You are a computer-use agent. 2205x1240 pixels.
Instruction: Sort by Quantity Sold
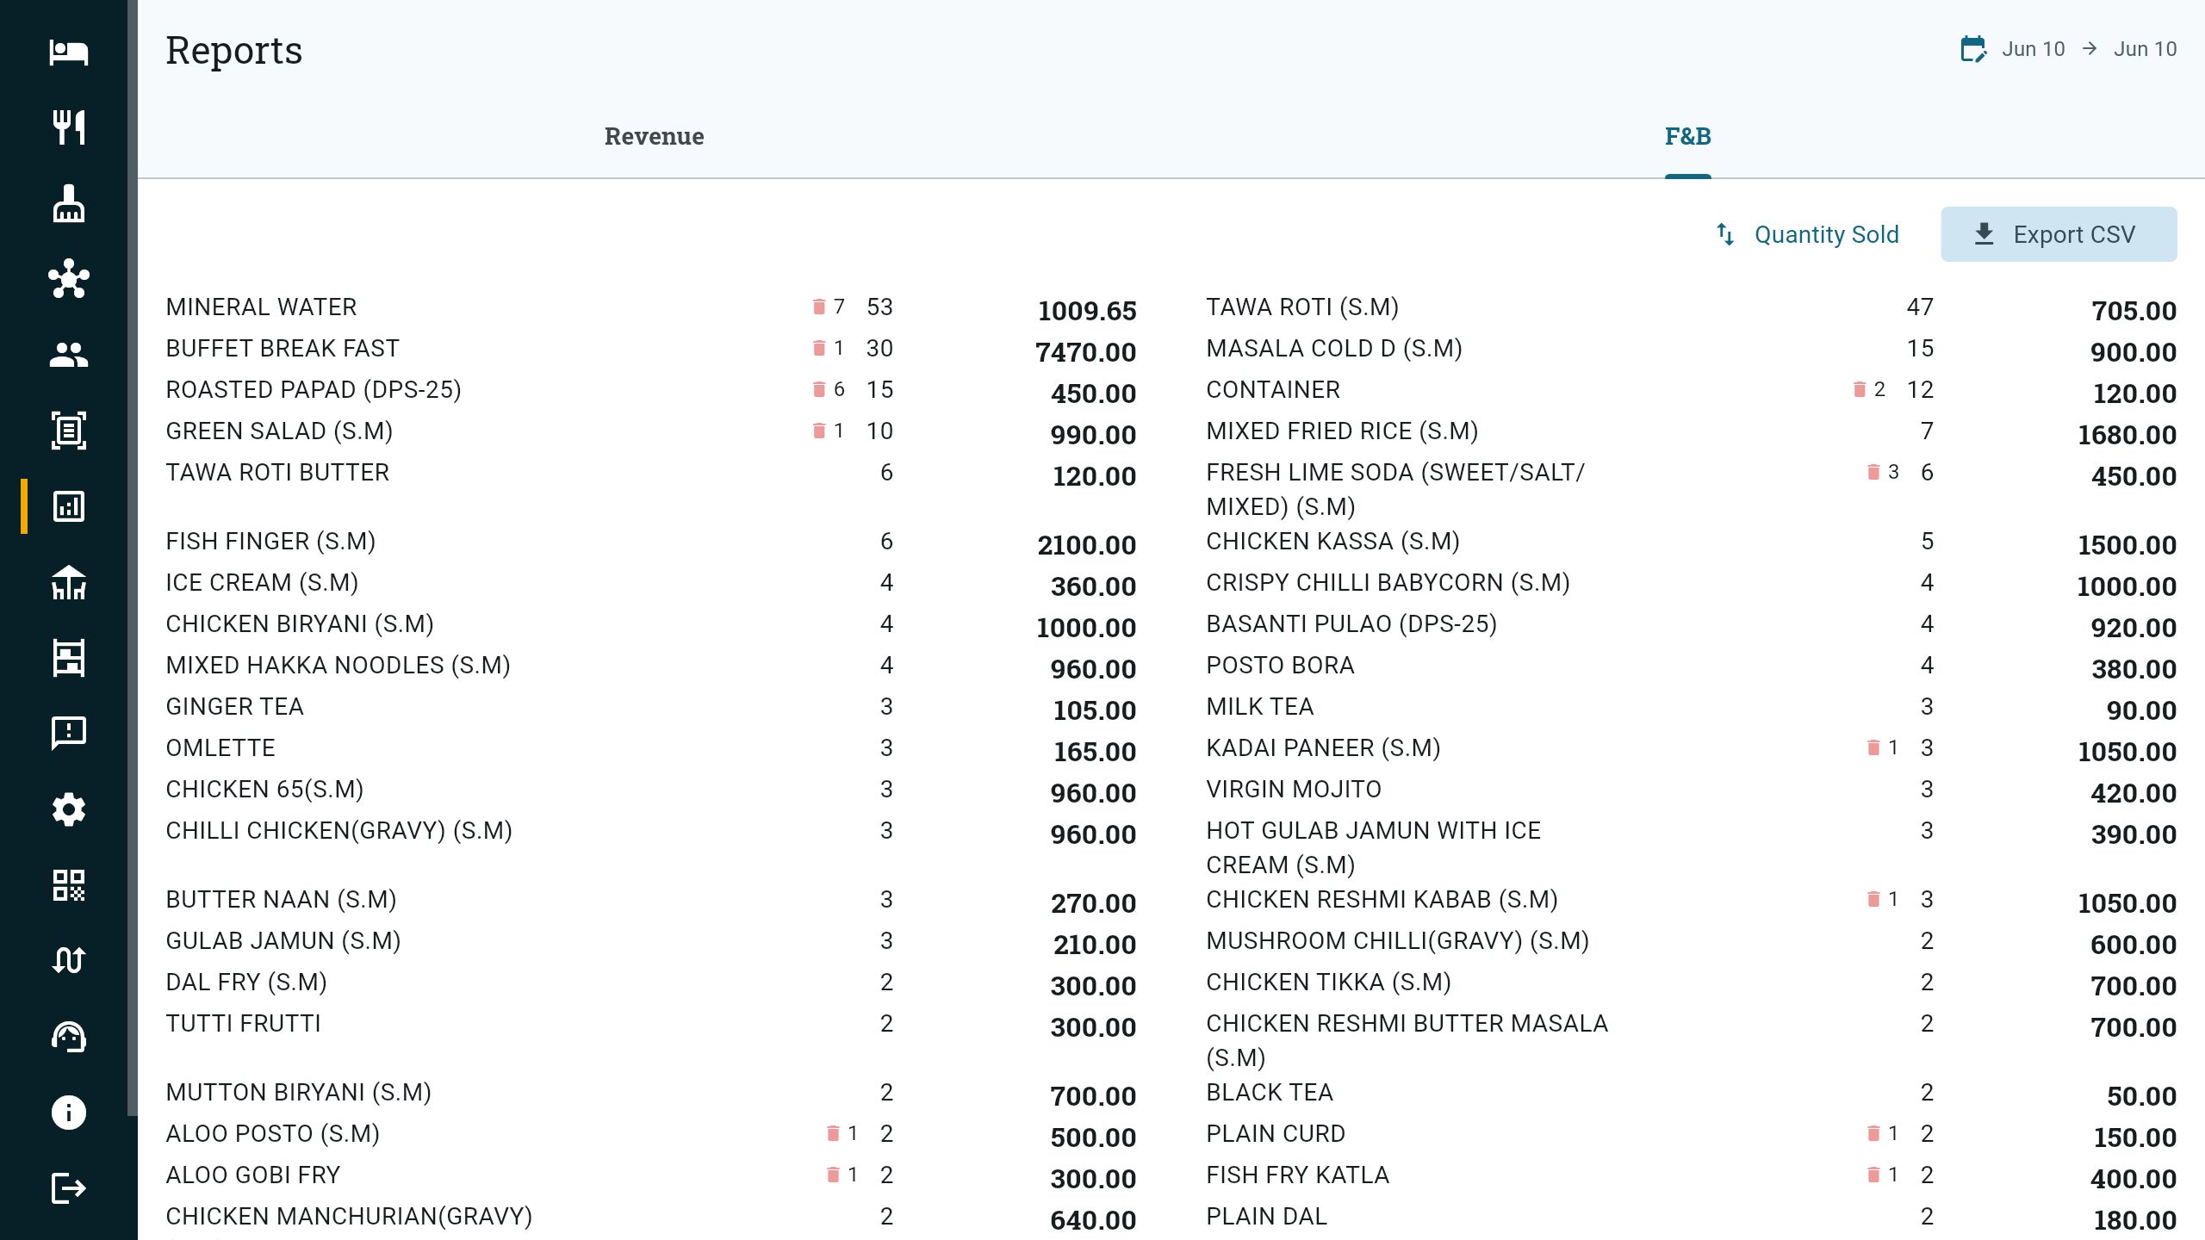(x=1826, y=234)
